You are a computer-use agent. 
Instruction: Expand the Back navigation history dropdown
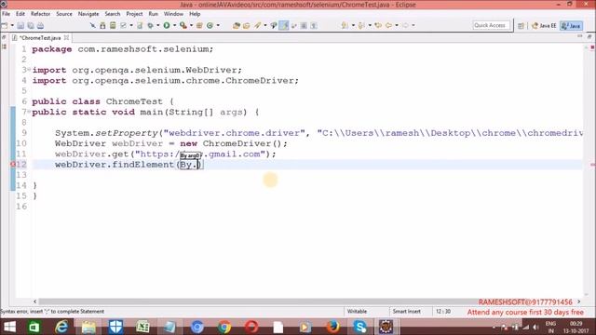pos(397,25)
